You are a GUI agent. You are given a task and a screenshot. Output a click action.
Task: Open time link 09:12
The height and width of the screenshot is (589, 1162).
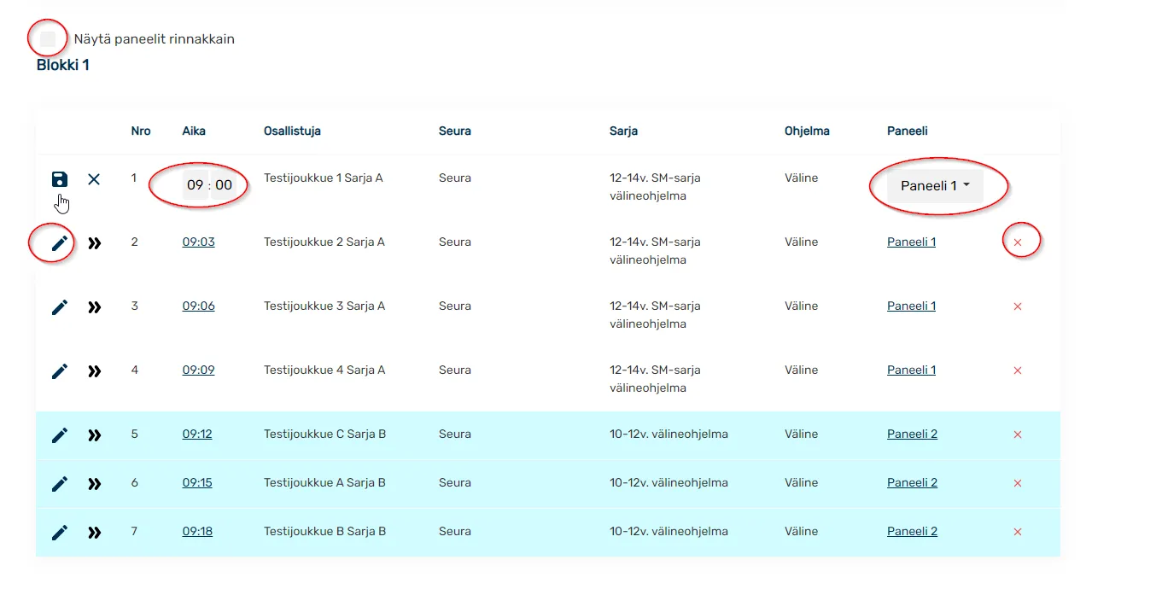coord(197,434)
